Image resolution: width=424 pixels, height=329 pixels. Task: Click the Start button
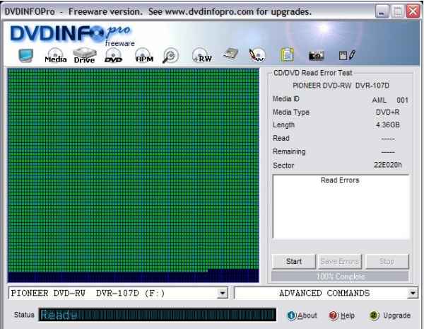tap(294, 261)
